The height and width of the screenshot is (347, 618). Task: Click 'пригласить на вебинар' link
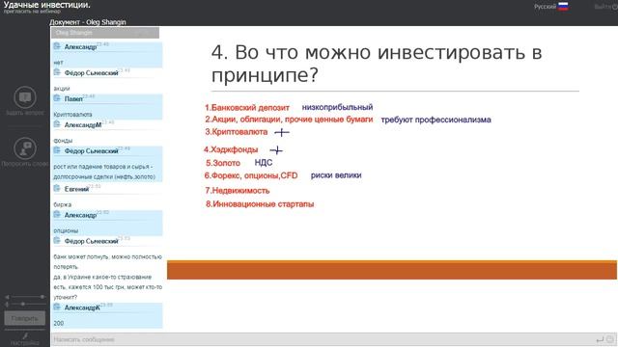[x=32, y=12]
